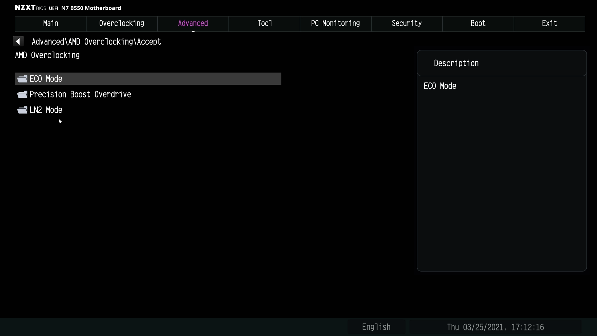The width and height of the screenshot is (597, 336).
Task: Open the Exit tab
Action: [549, 24]
